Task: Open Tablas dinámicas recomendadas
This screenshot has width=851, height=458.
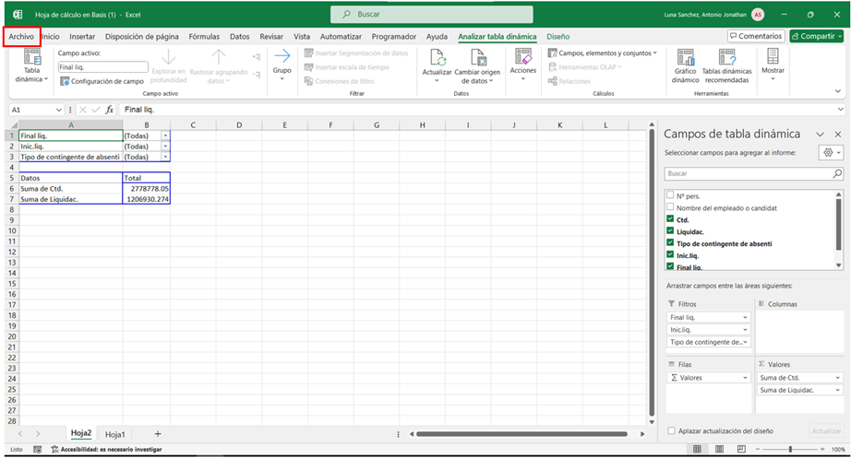Action: pyautogui.click(x=725, y=58)
